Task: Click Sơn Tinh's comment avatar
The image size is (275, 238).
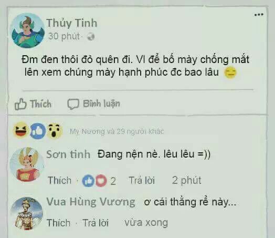Action: [x=27, y=164]
